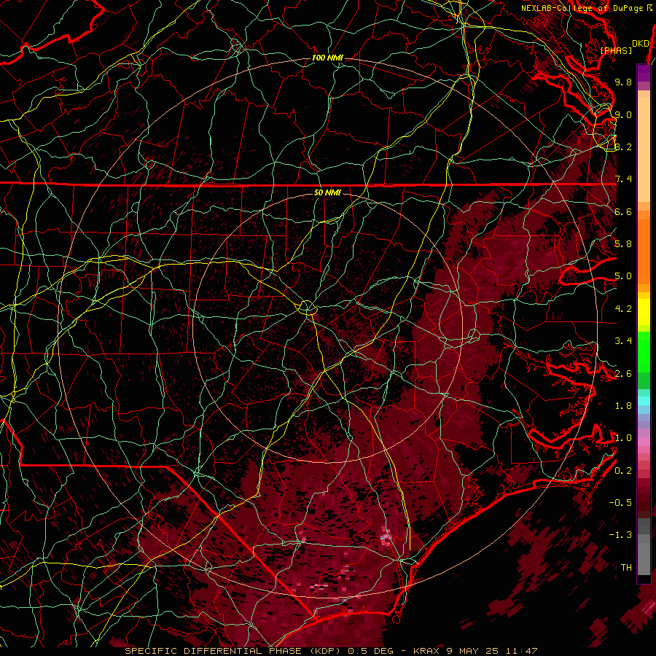The height and width of the screenshot is (656, 656).
Task: Click the DKD unit label
Action: (x=641, y=43)
